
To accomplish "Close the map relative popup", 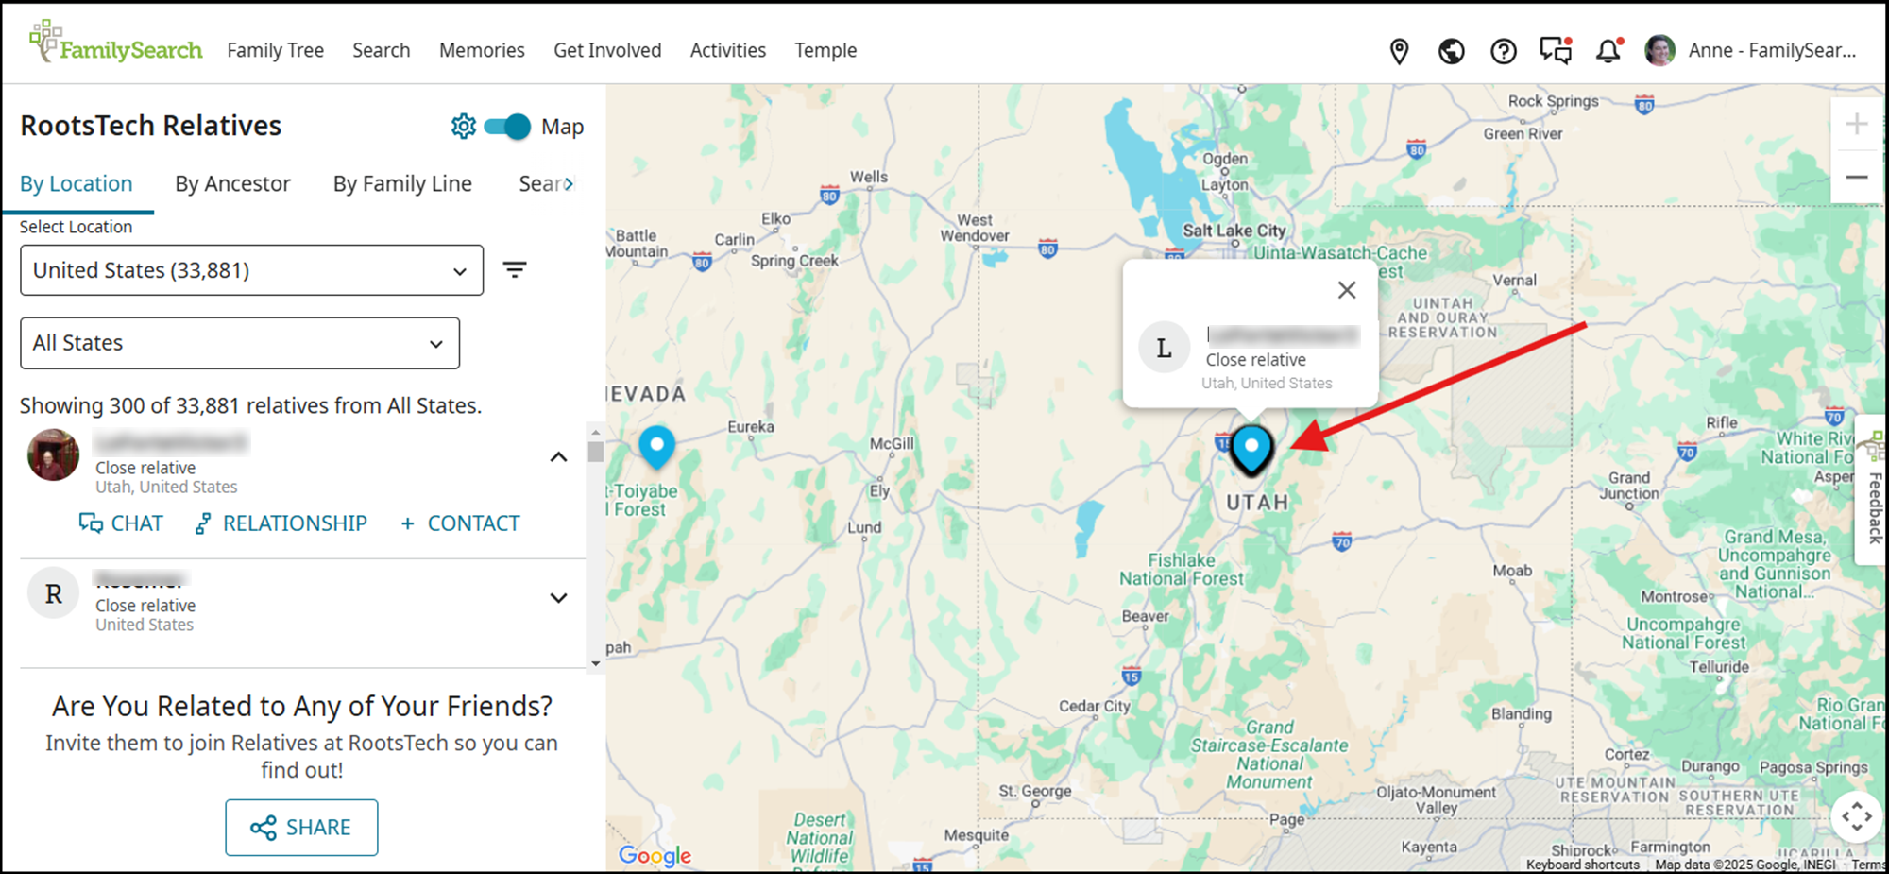I will 1347,290.
